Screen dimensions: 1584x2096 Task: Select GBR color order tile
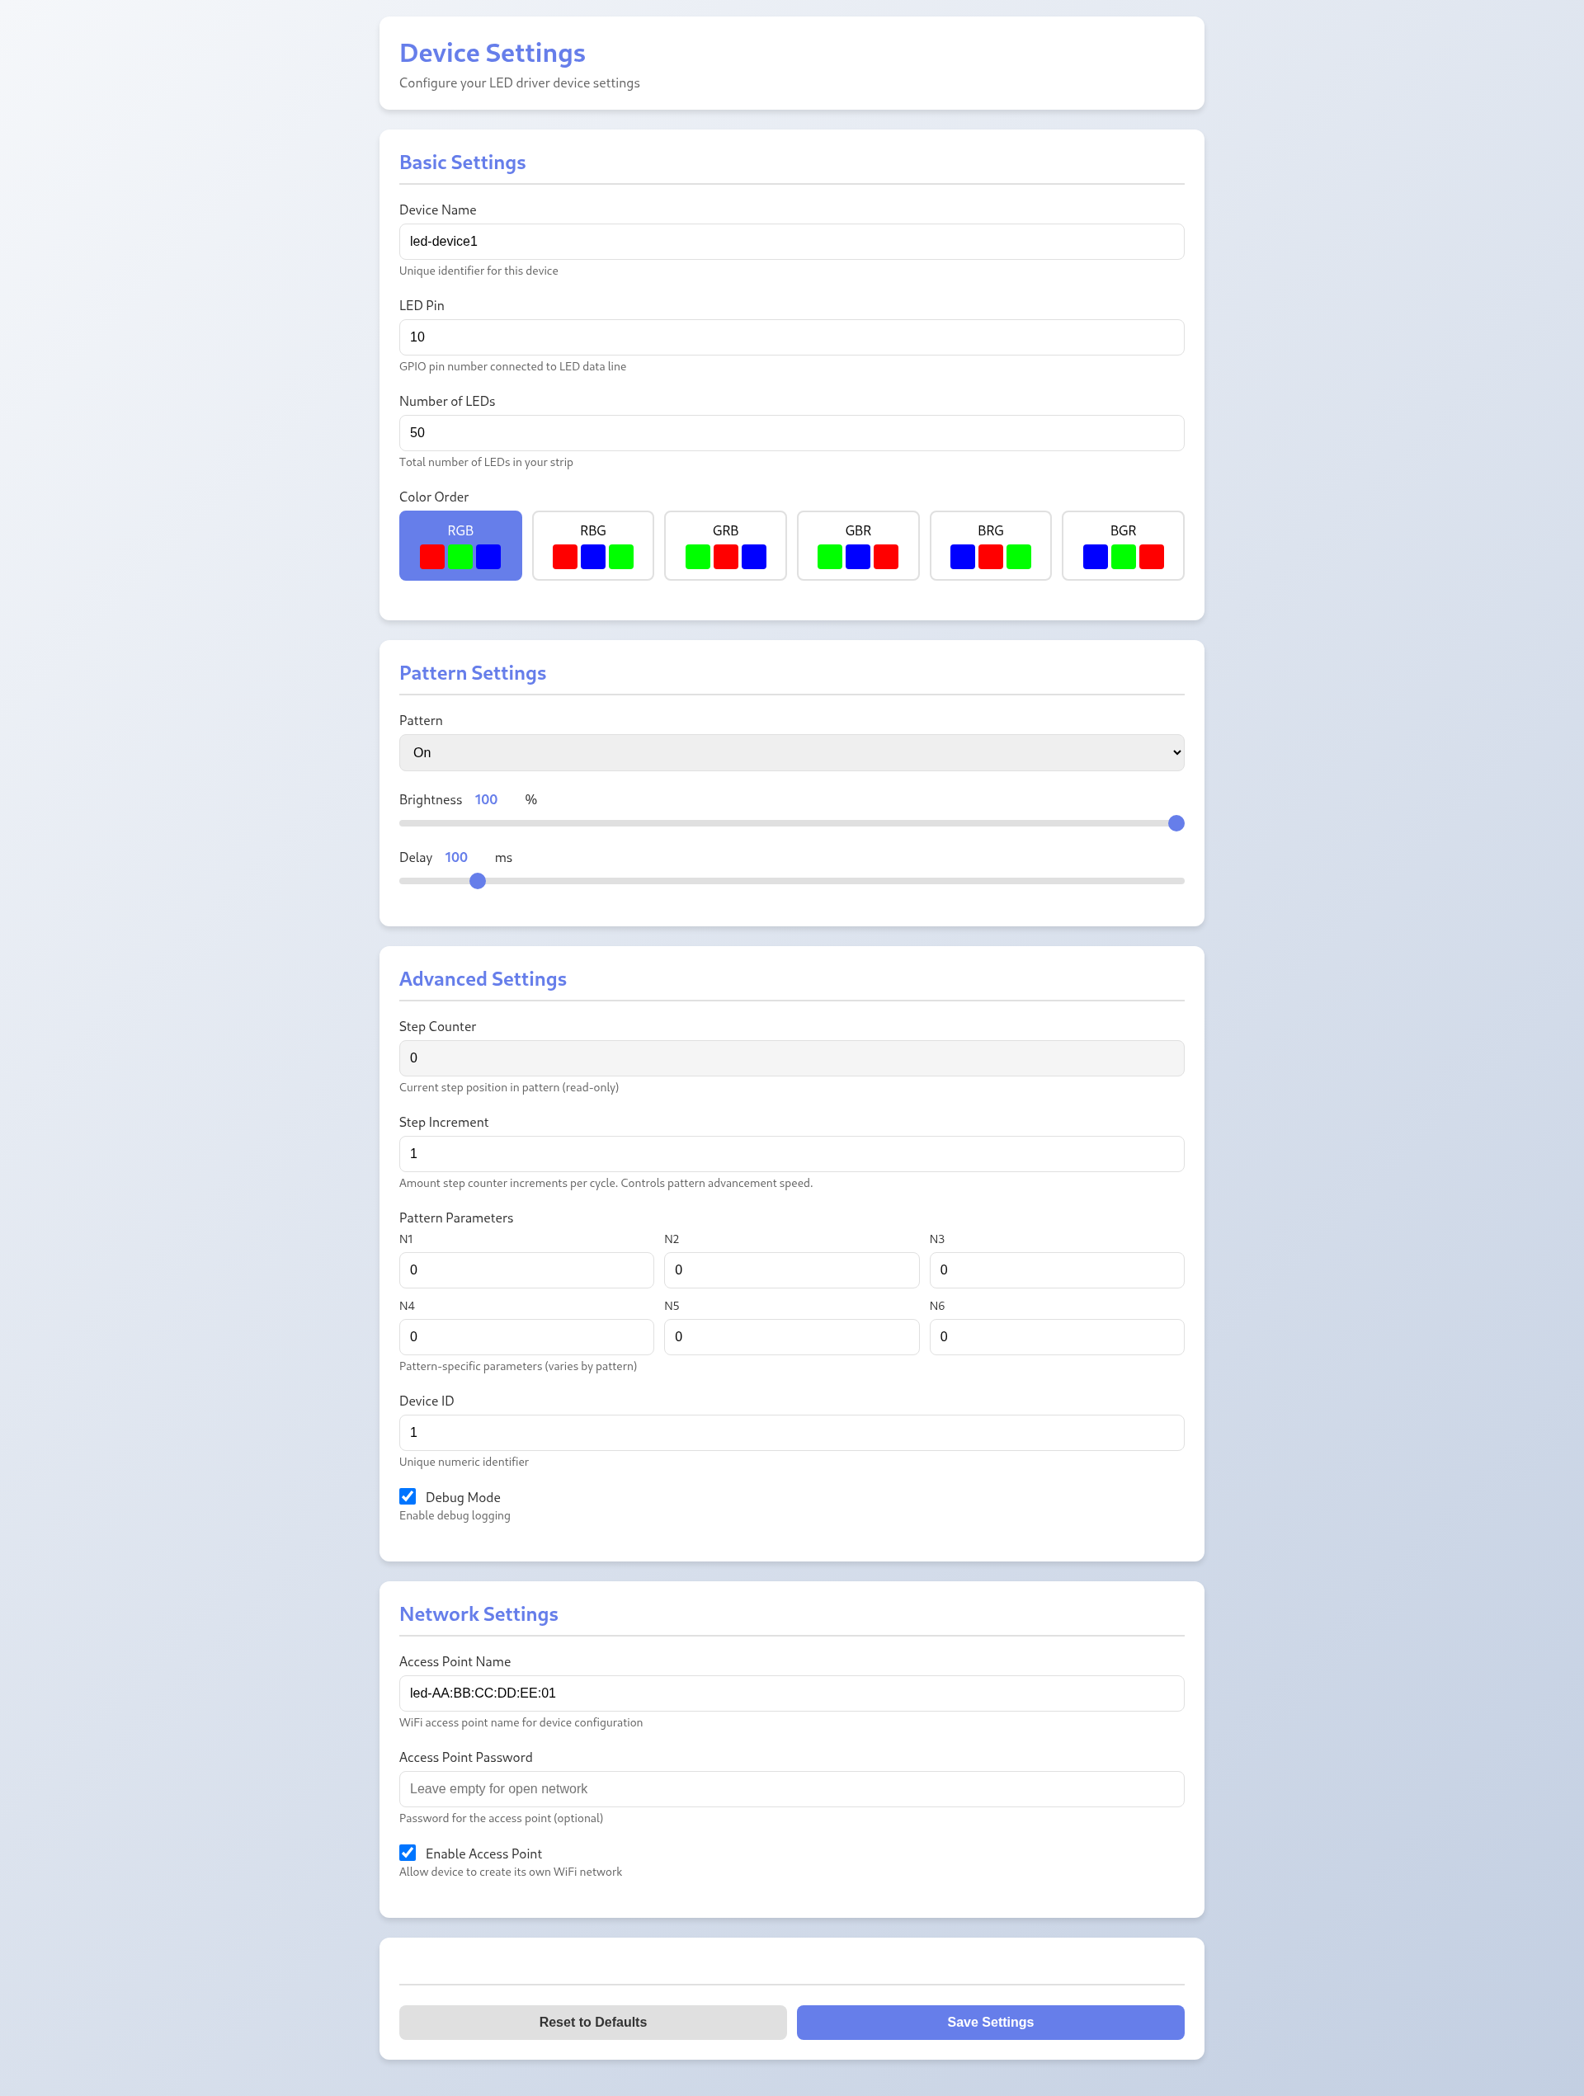click(x=858, y=545)
